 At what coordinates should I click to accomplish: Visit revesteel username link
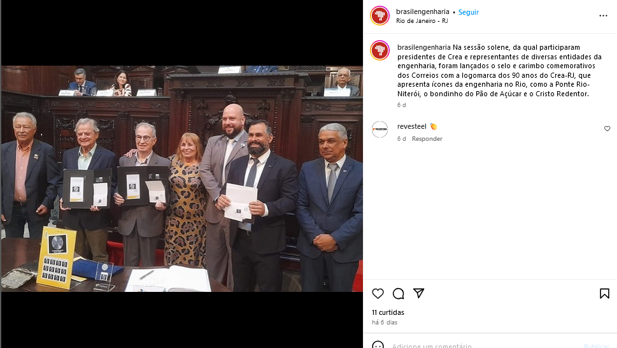(x=411, y=126)
